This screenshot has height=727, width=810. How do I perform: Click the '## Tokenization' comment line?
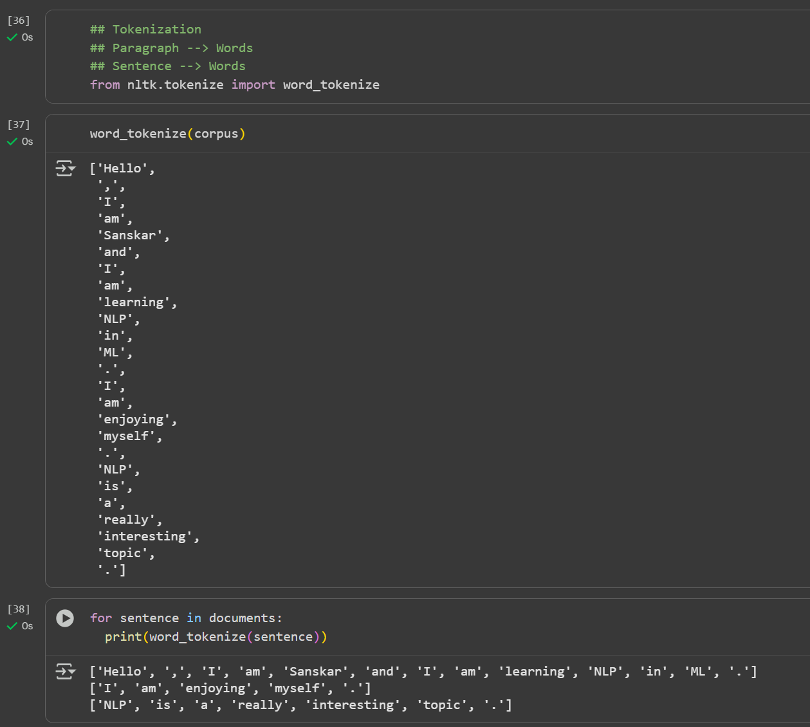click(x=145, y=30)
